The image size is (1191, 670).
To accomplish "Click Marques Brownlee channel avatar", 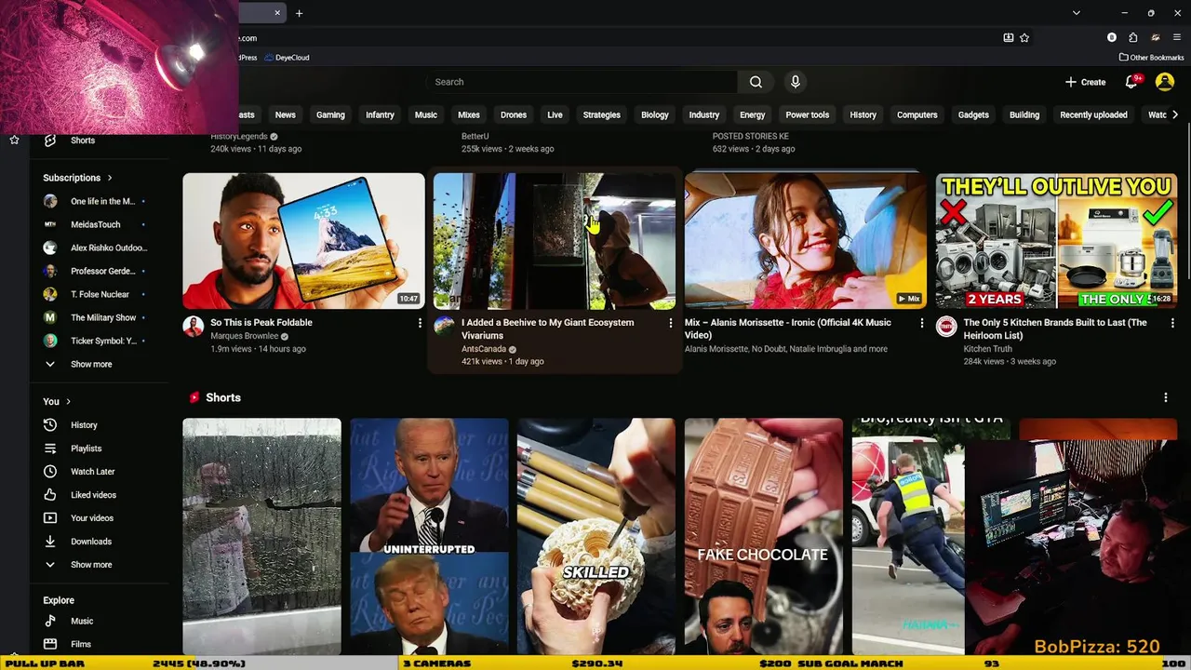I will [x=194, y=327].
